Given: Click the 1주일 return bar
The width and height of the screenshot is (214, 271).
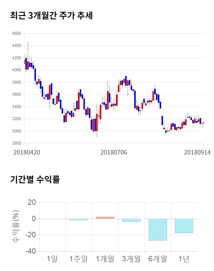Looking at the screenshot, I should 79,219.
